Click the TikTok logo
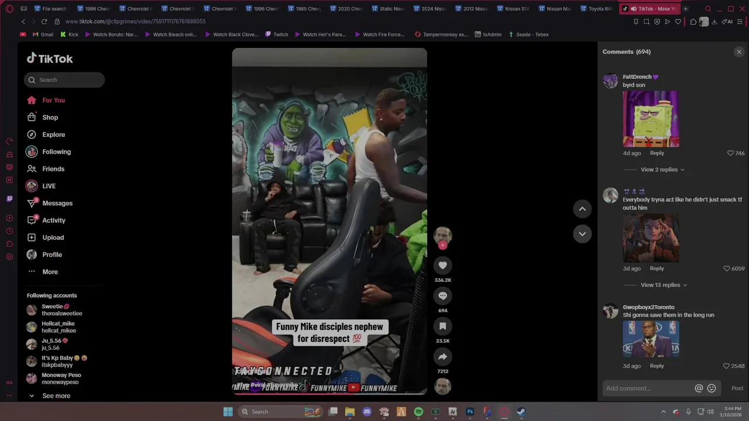Screen dimensions: 749x421 (x=50, y=58)
